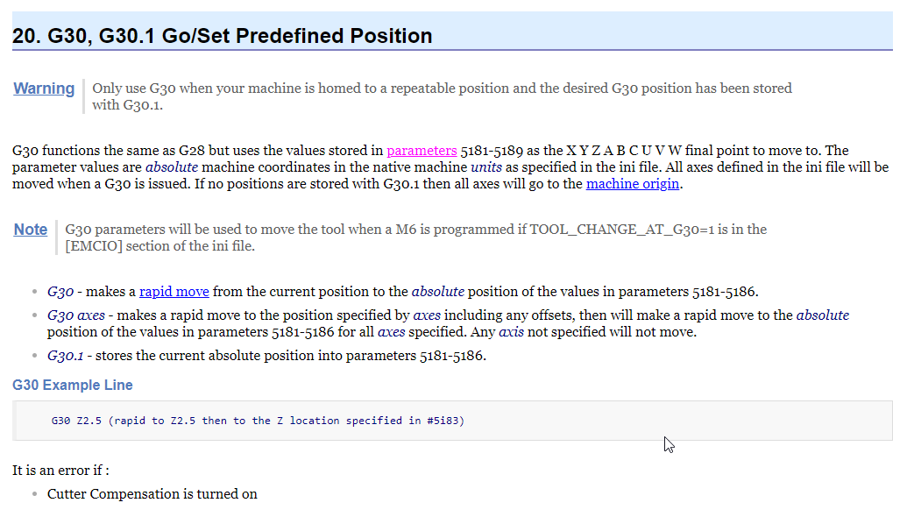Open the machine origin link
914x524 pixels.
(x=633, y=184)
